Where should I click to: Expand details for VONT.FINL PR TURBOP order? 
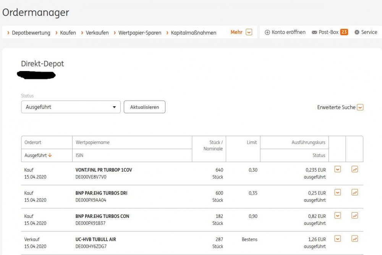pyautogui.click(x=337, y=169)
